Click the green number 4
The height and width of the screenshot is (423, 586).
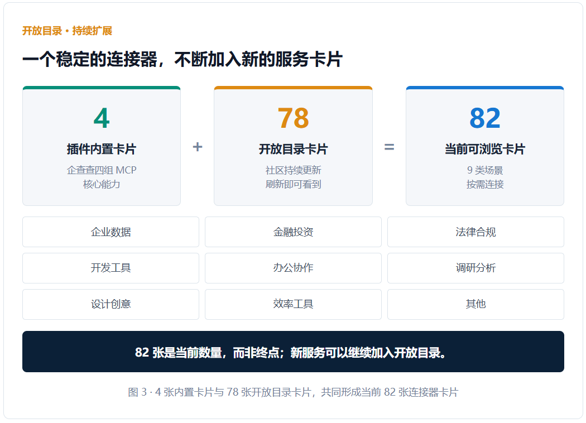pyautogui.click(x=102, y=118)
